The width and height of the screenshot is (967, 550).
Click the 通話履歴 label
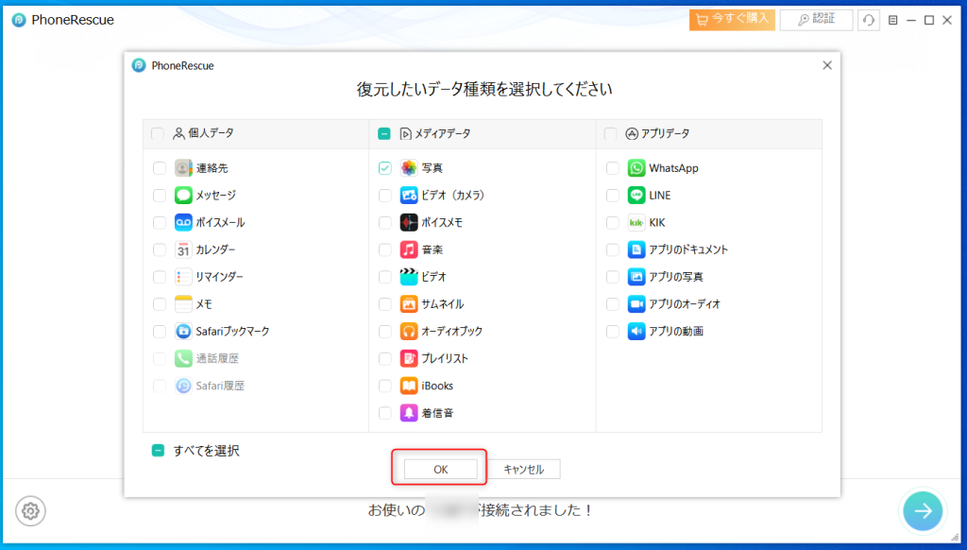coord(217,358)
